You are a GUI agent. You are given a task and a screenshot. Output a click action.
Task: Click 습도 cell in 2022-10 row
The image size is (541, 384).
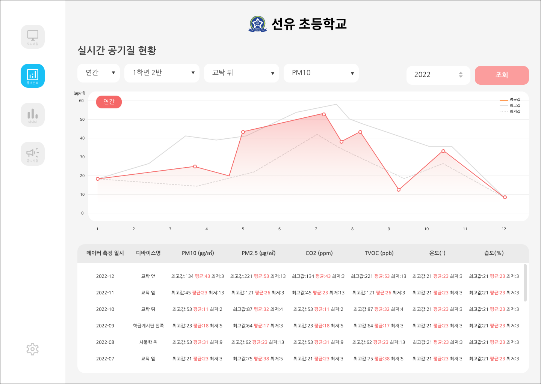click(494, 309)
